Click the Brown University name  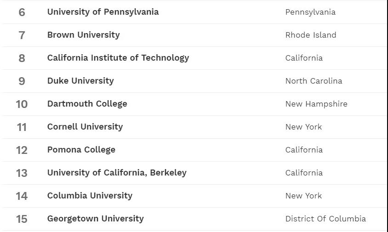click(x=83, y=35)
